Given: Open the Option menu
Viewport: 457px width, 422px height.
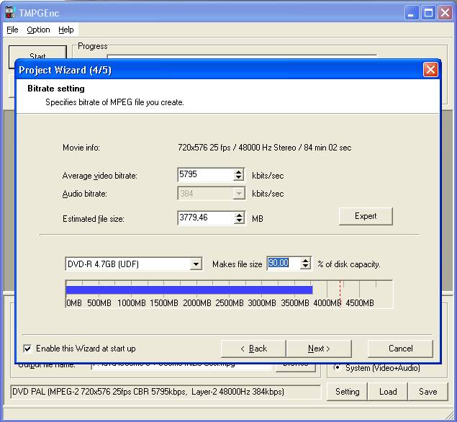Looking at the screenshot, I should (x=38, y=30).
